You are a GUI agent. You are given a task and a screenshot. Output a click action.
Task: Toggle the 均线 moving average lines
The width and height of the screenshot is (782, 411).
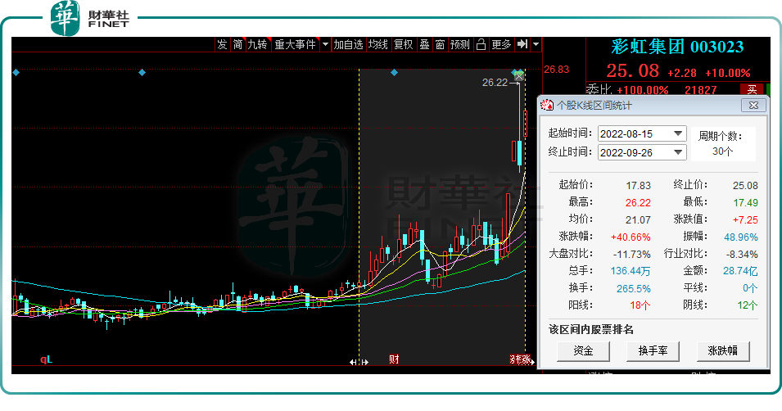tap(377, 44)
